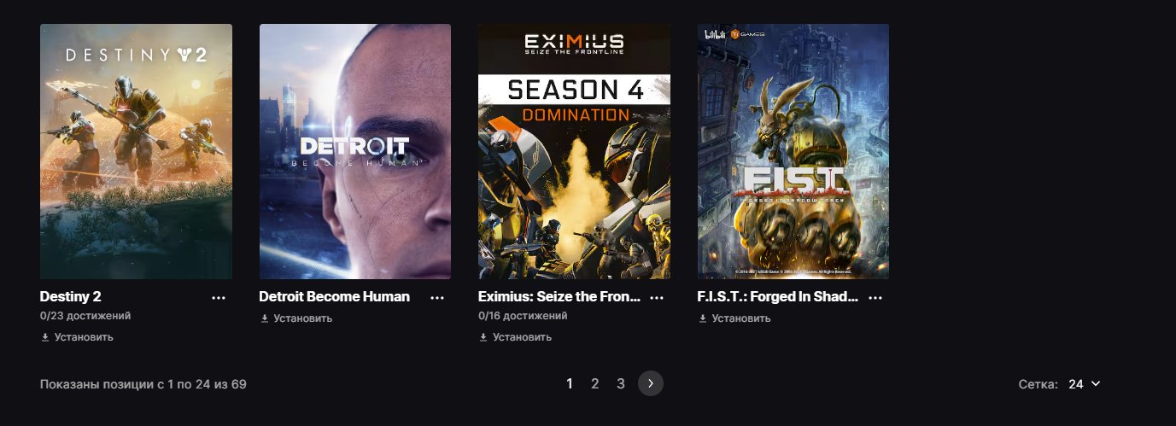Click the download icon under Detroit Become Human
The height and width of the screenshot is (426, 1176).
pos(264,318)
